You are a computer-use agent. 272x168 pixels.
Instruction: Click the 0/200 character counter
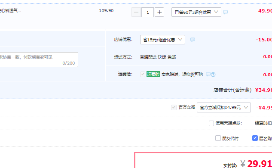coord(69,63)
